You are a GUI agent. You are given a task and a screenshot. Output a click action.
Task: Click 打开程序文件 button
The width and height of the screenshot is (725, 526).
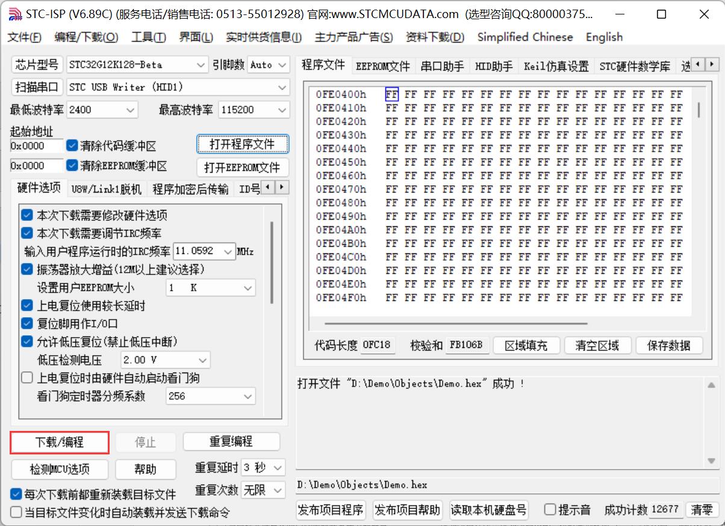click(x=242, y=144)
